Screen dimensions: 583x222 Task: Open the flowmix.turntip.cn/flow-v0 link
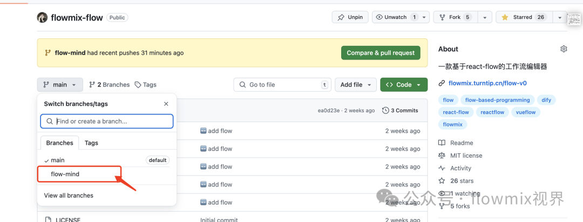(487, 83)
